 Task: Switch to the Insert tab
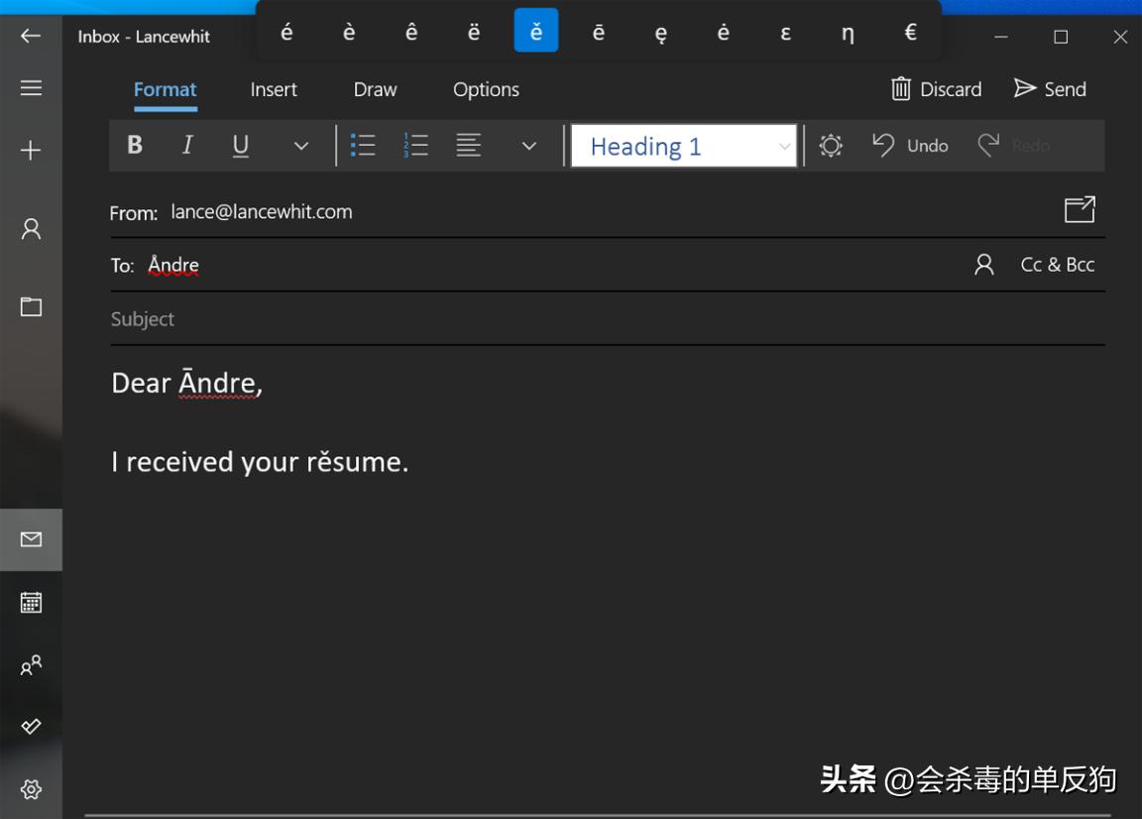(x=274, y=89)
